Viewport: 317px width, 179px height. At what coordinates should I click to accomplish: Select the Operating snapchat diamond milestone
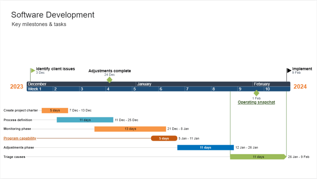256,93
